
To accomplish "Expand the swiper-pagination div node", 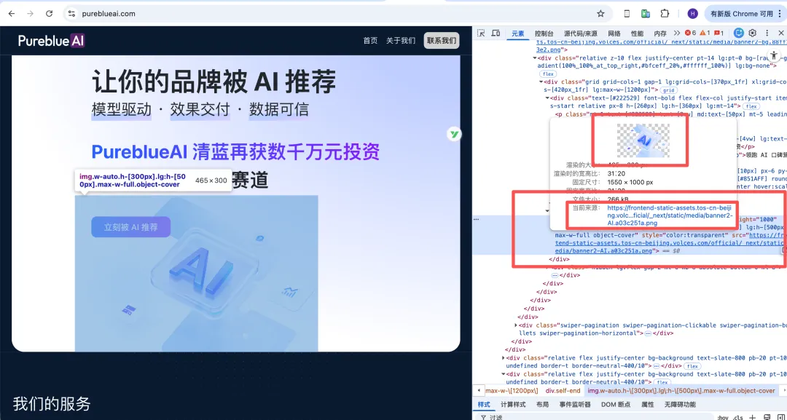I will 515,325.
